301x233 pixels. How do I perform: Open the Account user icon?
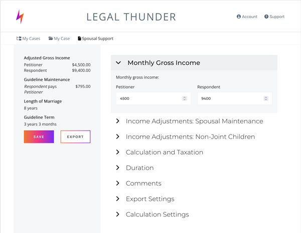(x=239, y=17)
